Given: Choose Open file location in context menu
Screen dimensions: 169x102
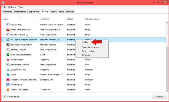Looking at the screenshot, I should coord(90,47).
